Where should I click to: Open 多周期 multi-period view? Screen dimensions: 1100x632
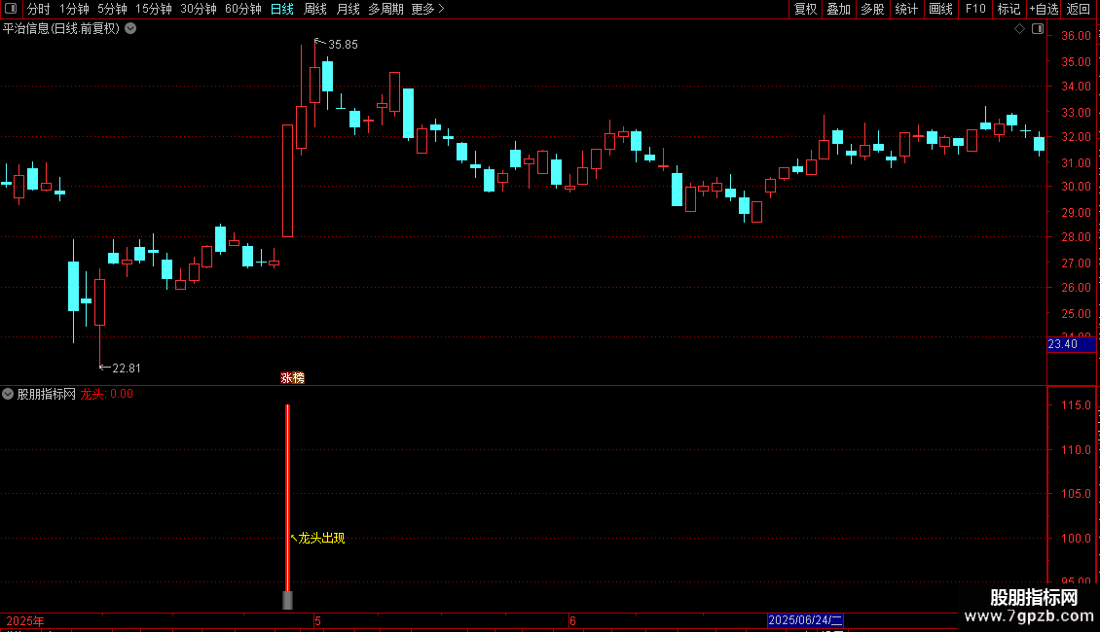pos(385,9)
